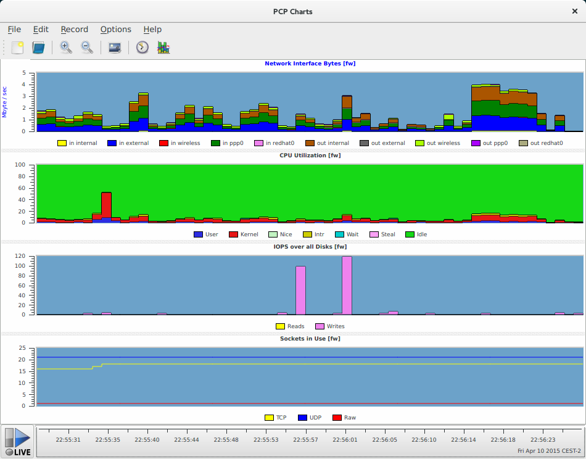The height and width of the screenshot is (459, 586).
Task: Click the TCP yellow legend swatch
Action: coord(269,418)
